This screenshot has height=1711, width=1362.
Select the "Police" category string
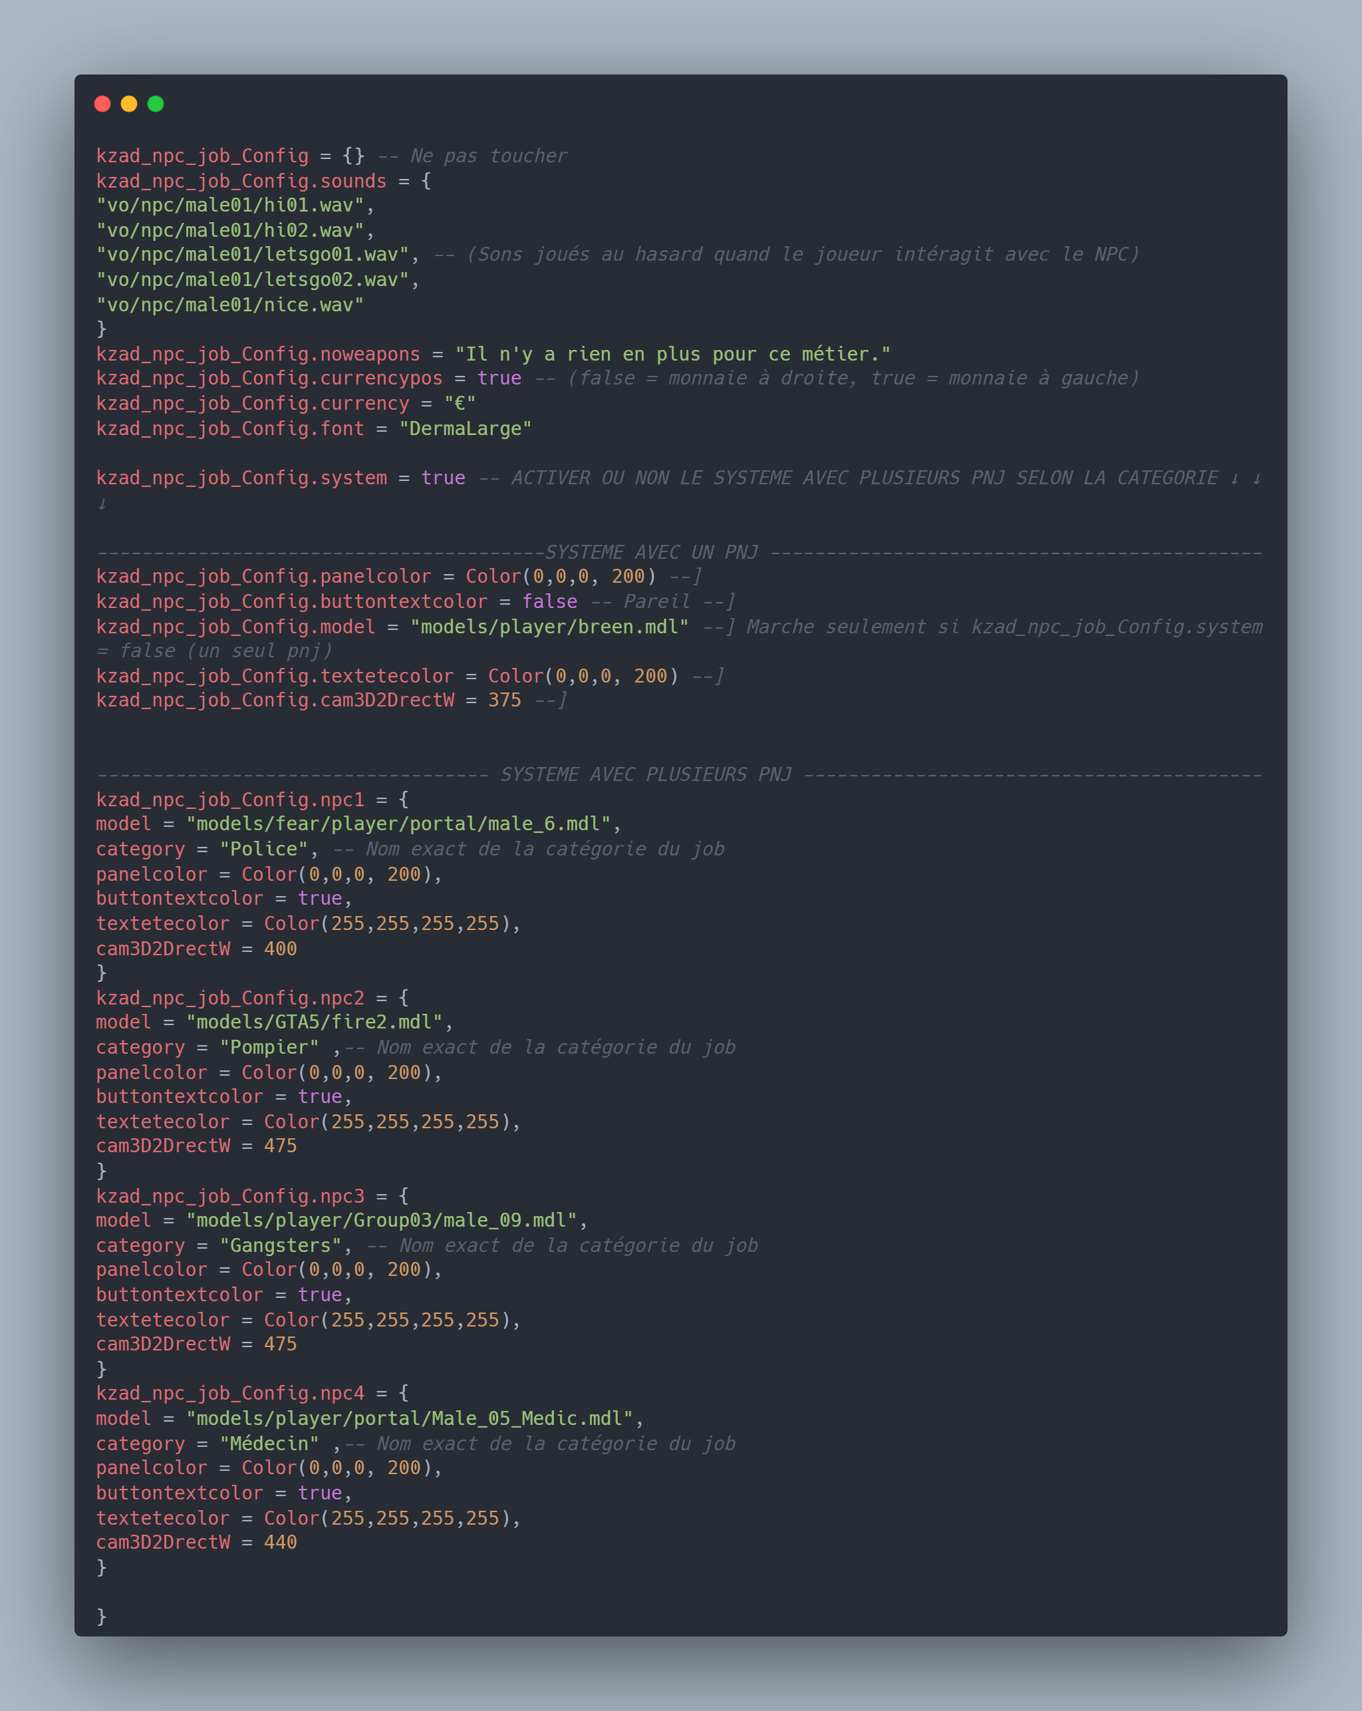tap(263, 849)
